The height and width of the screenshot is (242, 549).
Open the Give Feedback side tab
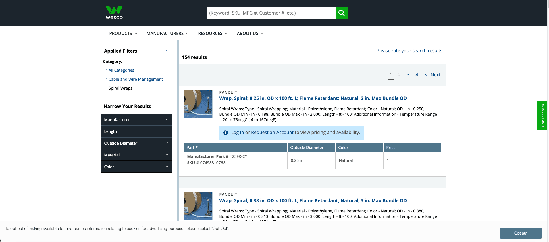pyautogui.click(x=542, y=115)
